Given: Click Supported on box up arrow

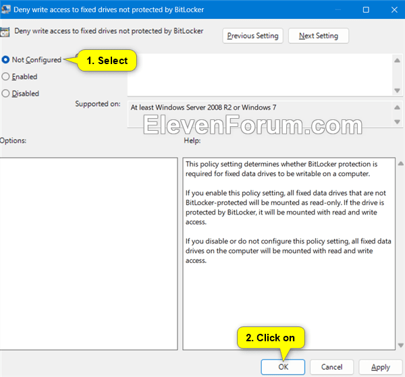Looking at the screenshot, I should 398,107.
